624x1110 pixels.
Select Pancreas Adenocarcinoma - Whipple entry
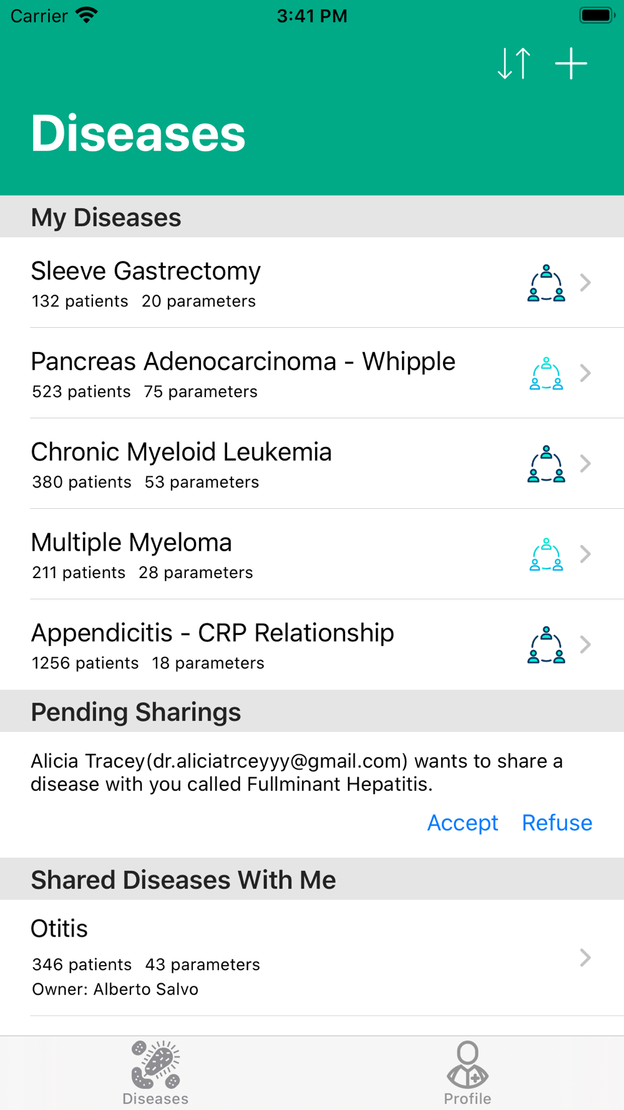pos(250,373)
